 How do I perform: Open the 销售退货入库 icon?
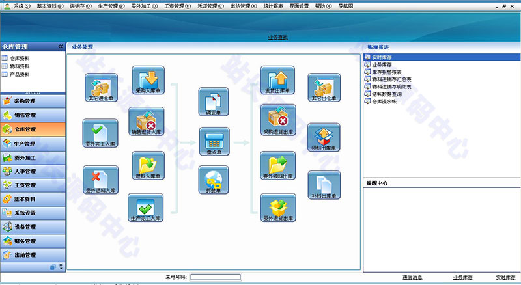click(146, 121)
